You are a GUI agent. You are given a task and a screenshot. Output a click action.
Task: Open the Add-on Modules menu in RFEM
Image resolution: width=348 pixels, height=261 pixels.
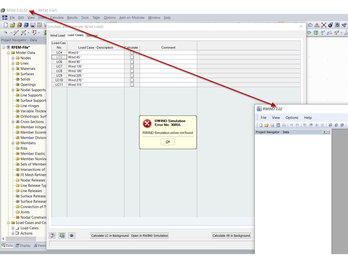[x=132, y=17]
